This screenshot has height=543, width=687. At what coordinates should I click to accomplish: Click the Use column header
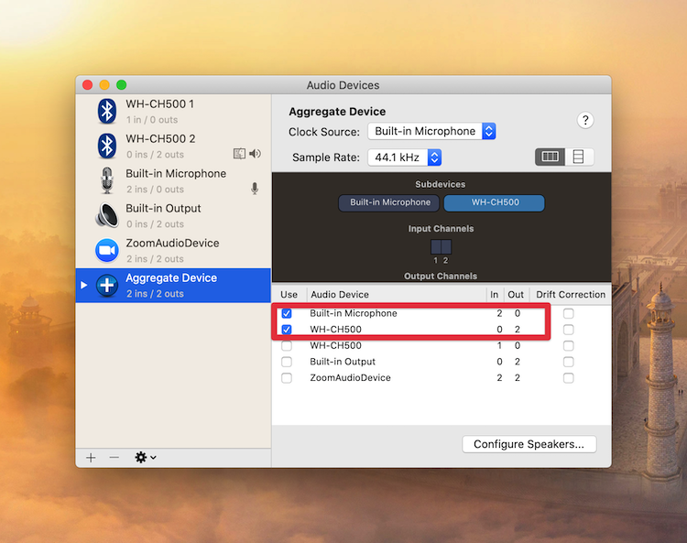coord(289,294)
